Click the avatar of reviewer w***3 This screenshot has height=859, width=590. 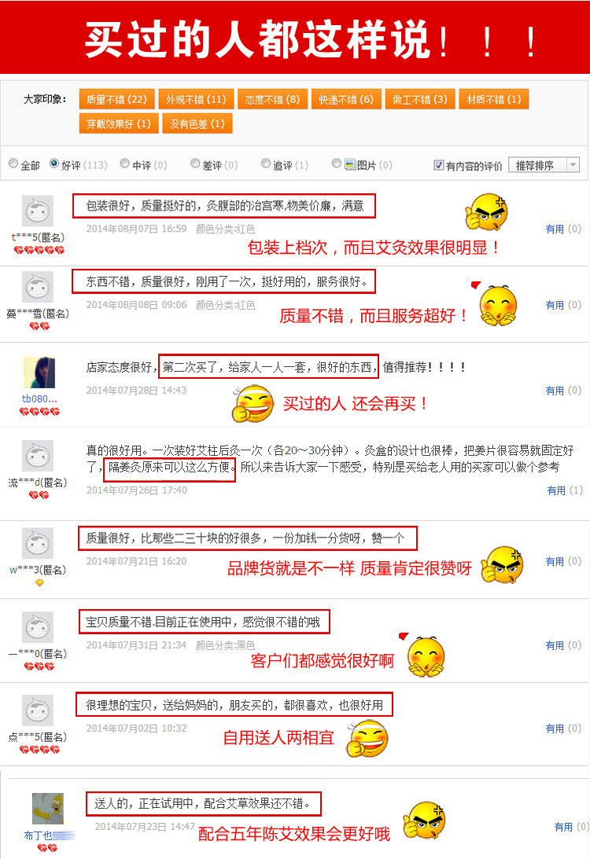coord(37,543)
